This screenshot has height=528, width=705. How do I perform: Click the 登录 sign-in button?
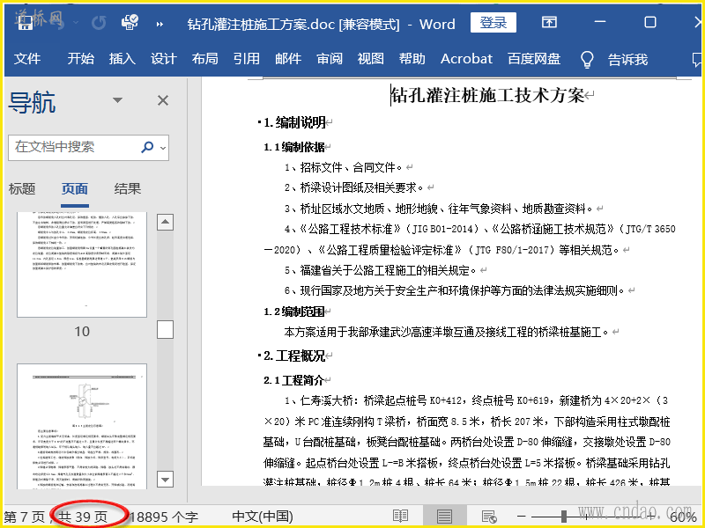(493, 23)
